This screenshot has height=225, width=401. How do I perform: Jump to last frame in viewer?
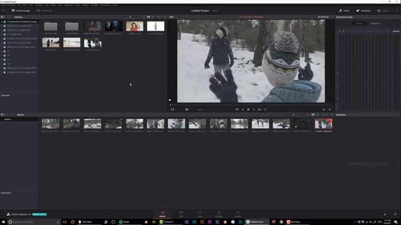pos(259,109)
